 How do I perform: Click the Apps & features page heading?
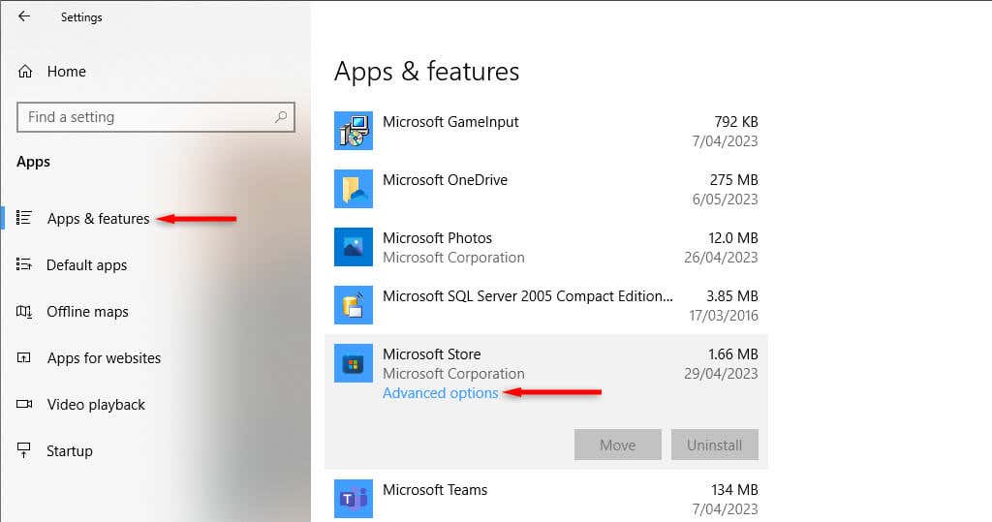426,72
